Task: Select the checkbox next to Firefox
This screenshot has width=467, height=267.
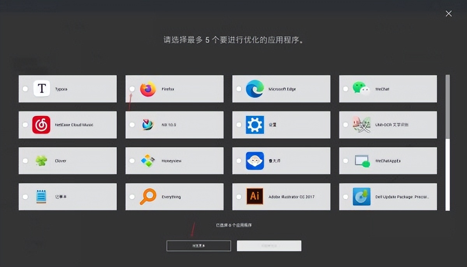Action: tap(132, 89)
